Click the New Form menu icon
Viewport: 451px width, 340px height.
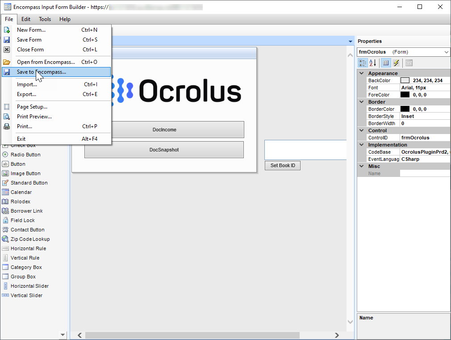click(x=7, y=30)
